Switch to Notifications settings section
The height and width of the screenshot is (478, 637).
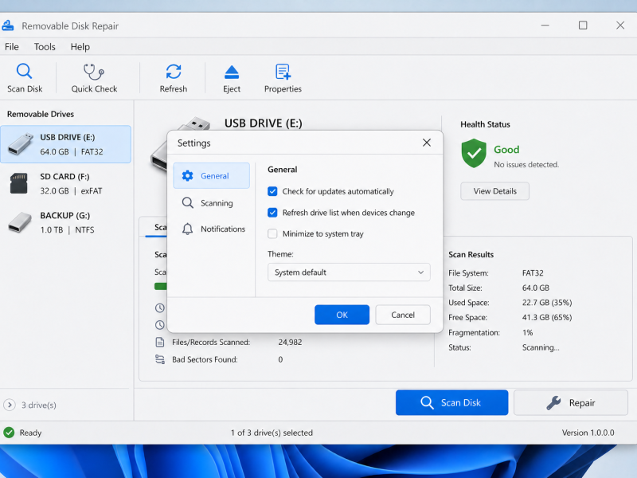click(211, 229)
